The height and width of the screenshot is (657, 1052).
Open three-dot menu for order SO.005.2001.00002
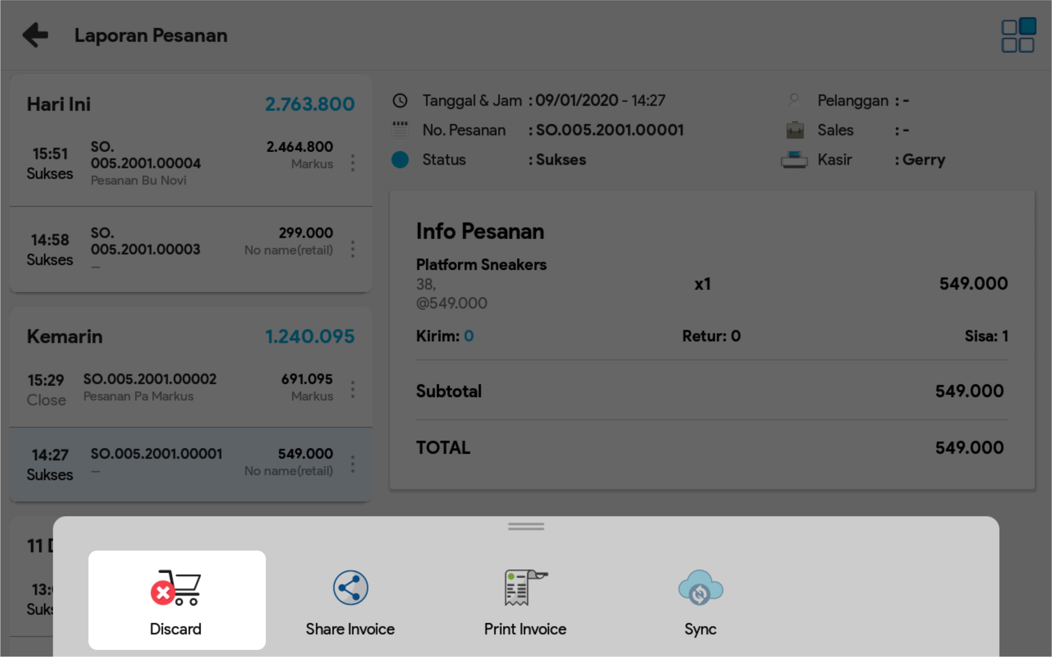coord(353,389)
